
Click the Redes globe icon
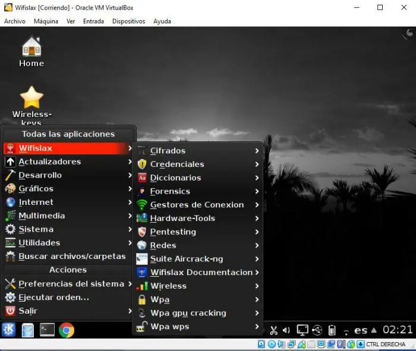pos(141,245)
